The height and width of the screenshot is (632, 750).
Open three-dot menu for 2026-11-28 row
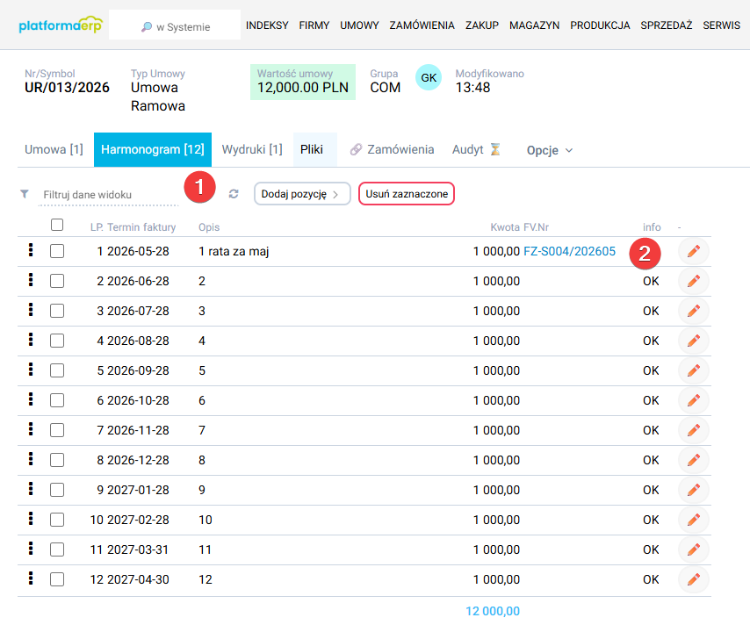pyautogui.click(x=31, y=429)
